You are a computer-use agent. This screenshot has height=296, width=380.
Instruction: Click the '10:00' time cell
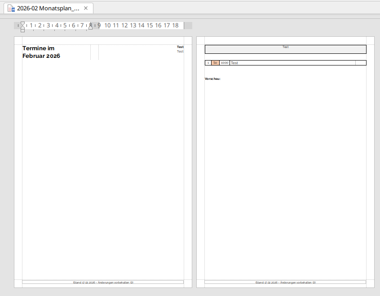click(x=225, y=63)
